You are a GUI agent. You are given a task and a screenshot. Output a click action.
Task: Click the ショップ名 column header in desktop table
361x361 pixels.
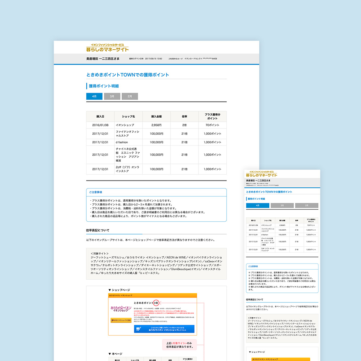coord(128,117)
